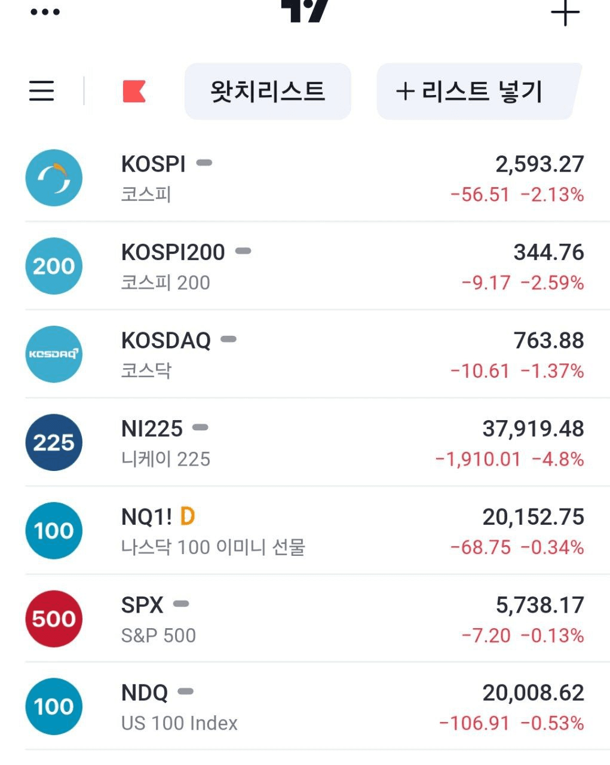Tap the KOSPI200 blue 200 icon
Viewport: 610px width, 765px height.
[x=54, y=266]
